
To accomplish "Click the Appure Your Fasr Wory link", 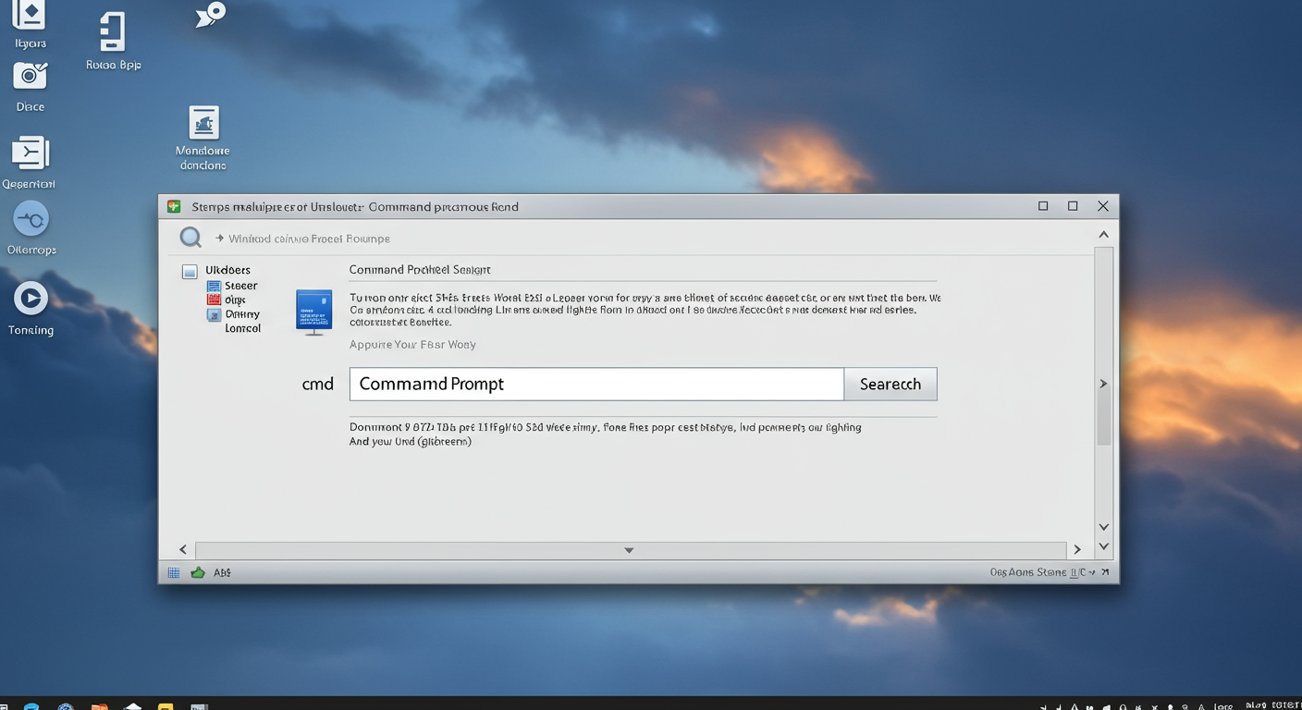I will [412, 345].
